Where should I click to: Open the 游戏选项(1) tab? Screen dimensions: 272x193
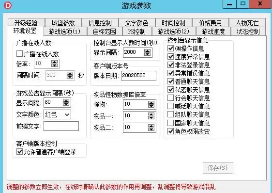tap(65, 32)
